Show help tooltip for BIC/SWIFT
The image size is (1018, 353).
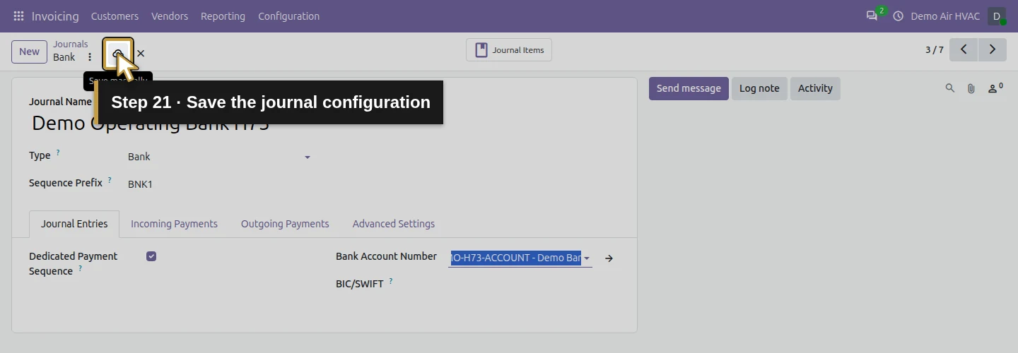coord(391,281)
